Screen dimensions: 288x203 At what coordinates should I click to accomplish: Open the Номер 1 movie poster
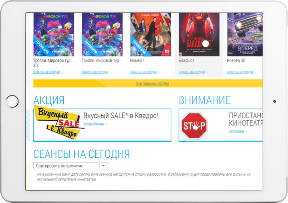click(150, 34)
